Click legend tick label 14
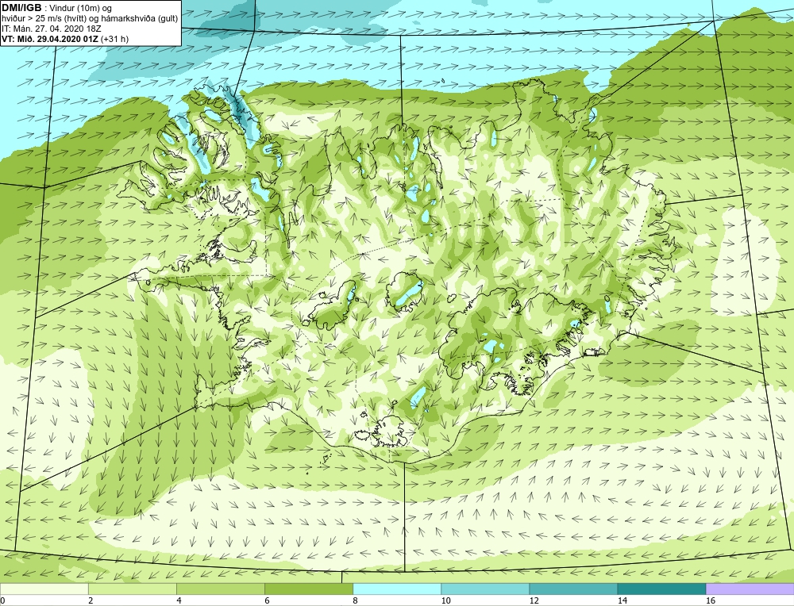This screenshot has height=606, width=794. 622,600
